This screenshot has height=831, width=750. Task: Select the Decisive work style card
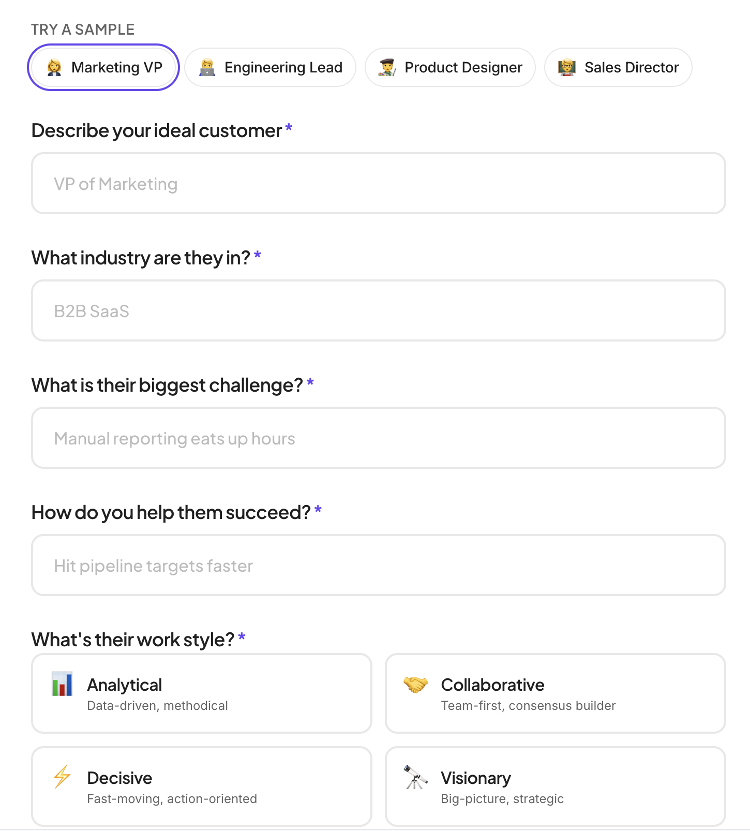point(202,787)
